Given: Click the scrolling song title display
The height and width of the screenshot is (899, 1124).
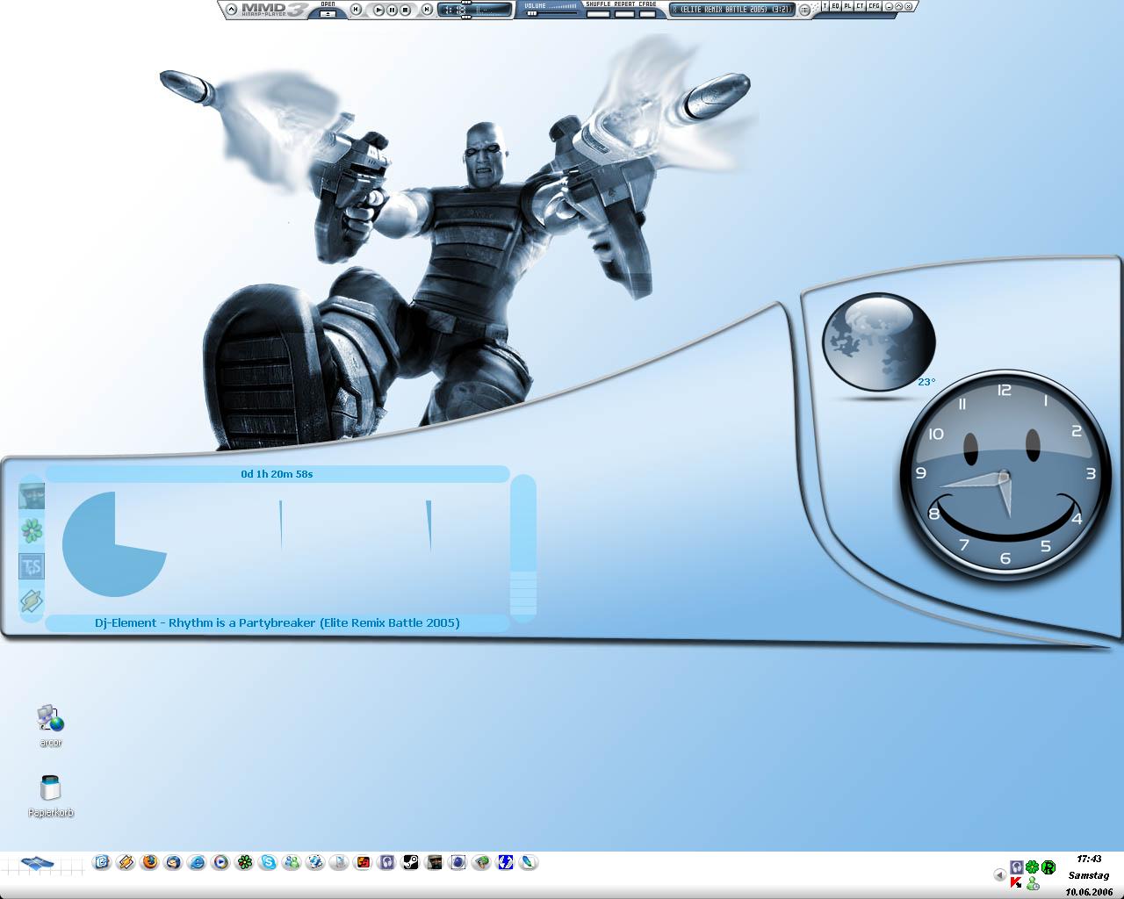Looking at the screenshot, I should (731, 10).
